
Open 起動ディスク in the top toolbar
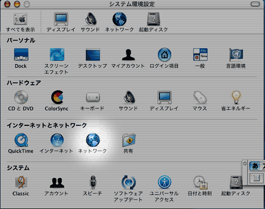pos(154,19)
